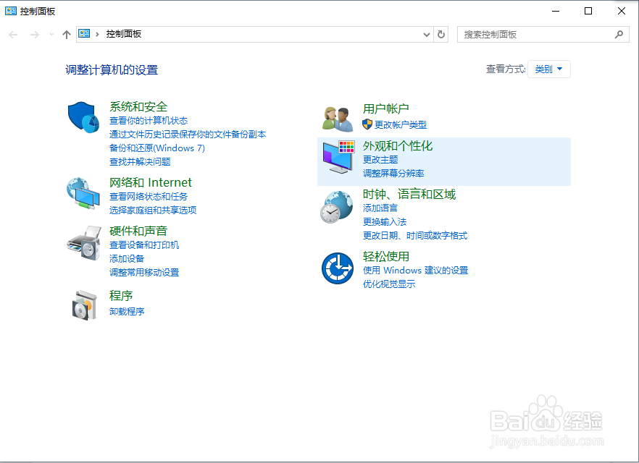Viewport: 639px width, 463px height.
Task: Go up one level with up arrow
Action: pyautogui.click(x=67, y=35)
